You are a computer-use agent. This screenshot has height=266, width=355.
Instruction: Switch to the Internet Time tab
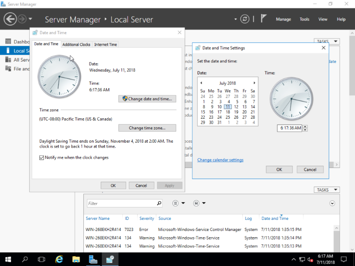[x=106, y=45]
